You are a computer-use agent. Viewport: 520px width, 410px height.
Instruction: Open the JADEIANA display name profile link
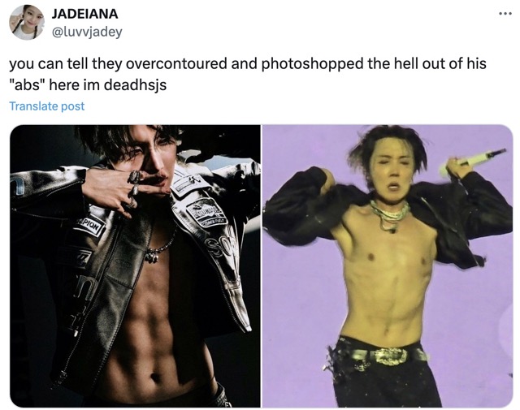[x=84, y=14]
